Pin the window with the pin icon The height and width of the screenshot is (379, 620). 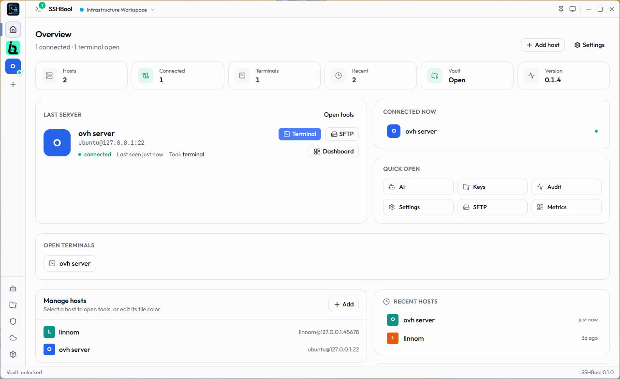tap(561, 9)
